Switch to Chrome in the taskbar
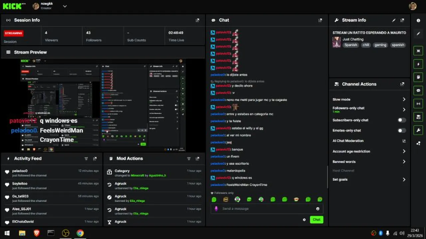This screenshot has height=239, width=426. pyautogui.click(x=80, y=233)
